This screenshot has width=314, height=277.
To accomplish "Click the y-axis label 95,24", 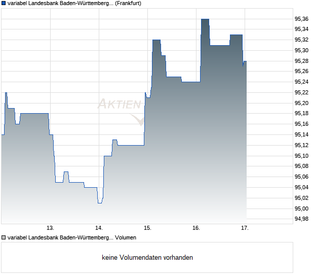I will pos(301,82).
